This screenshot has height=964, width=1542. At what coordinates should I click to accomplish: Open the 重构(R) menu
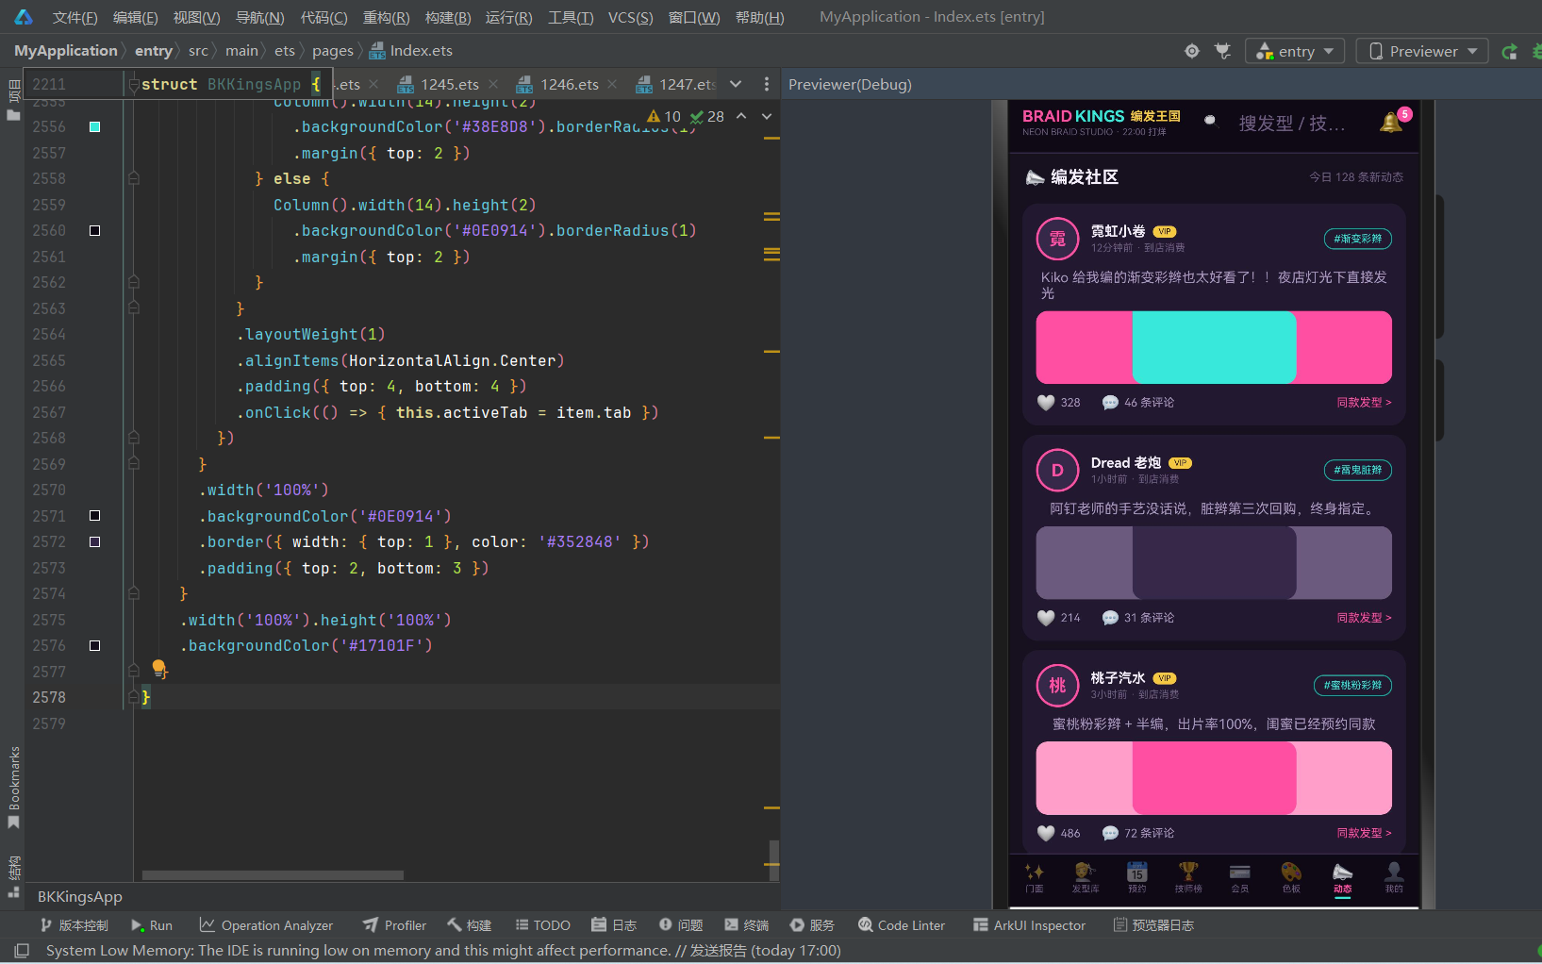click(386, 17)
